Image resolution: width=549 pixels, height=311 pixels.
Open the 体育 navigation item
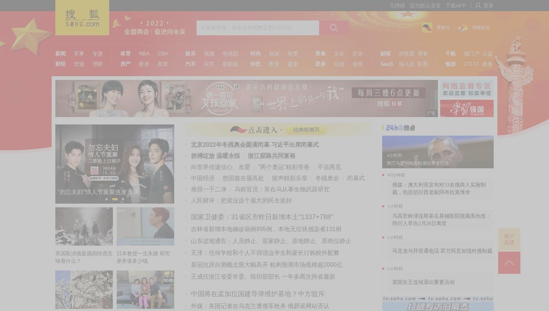tap(126, 54)
